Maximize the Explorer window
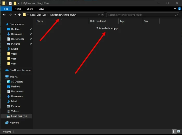Image resolution: width=182 pixels, height=135 pixels. click(x=168, y=3)
